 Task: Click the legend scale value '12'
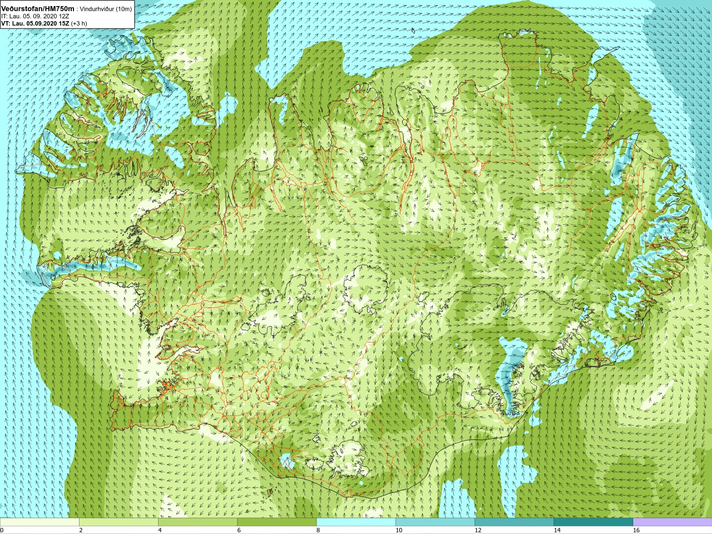tap(478, 530)
